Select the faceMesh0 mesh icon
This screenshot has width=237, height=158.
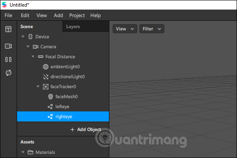(50, 96)
